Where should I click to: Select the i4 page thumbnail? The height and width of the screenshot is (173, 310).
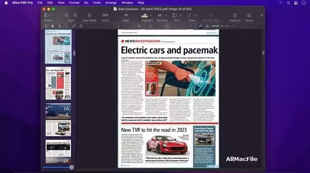tap(58, 120)
